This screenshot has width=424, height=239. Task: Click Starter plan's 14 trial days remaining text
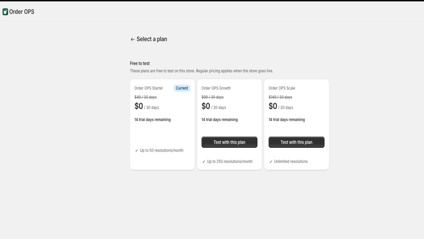pyautogui.click(x=152, y=120)
